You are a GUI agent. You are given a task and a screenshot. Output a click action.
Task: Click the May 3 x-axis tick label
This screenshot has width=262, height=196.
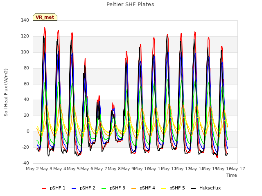[46, 169]
